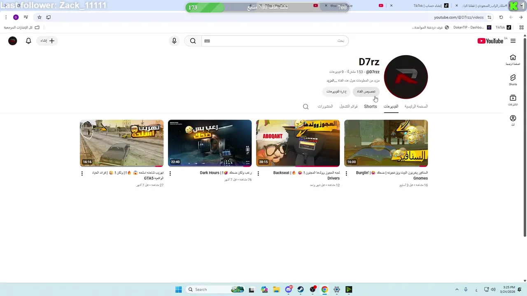Open the You page in sidebar
Viewport: 527px width, 296px height.
513,120
